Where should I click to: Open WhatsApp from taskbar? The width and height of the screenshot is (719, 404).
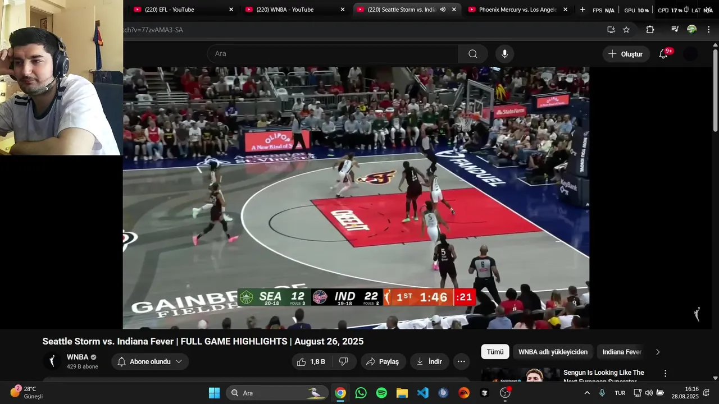(x=361, y=393)
